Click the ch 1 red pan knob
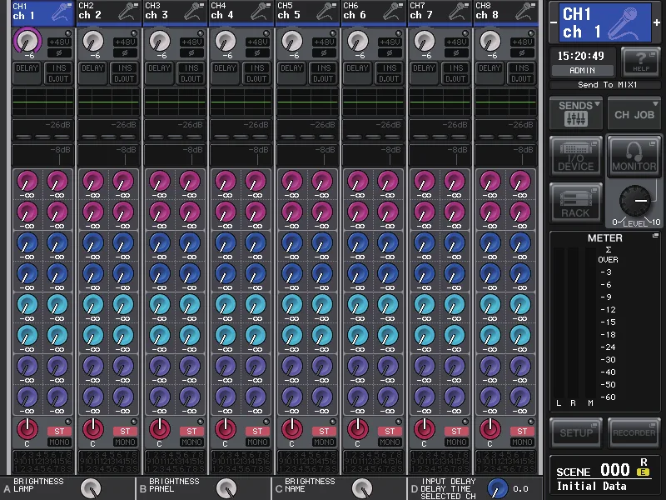 click(27, 429)
